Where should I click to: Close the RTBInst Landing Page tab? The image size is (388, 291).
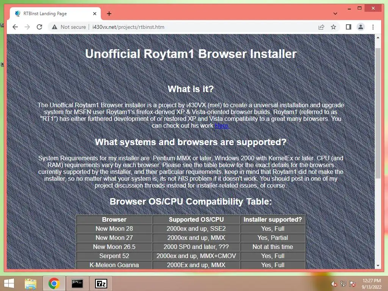point(94,14)
